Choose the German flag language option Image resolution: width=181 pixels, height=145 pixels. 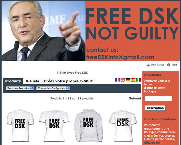[128, 80]
